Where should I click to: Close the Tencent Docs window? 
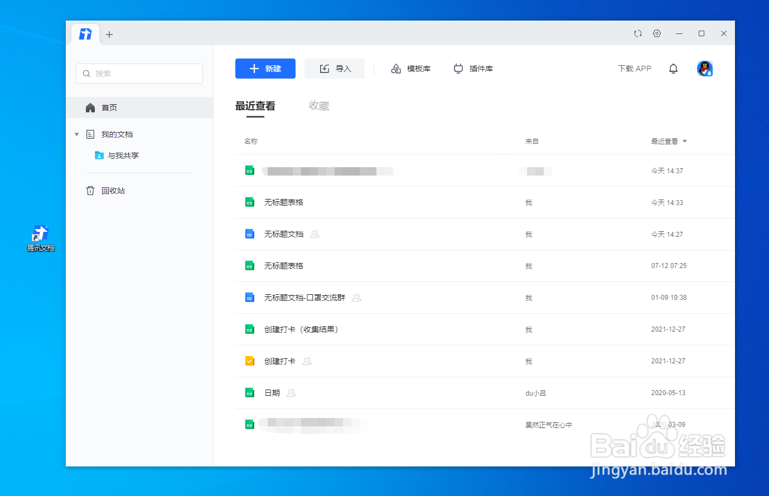click(x=724, y=33)
